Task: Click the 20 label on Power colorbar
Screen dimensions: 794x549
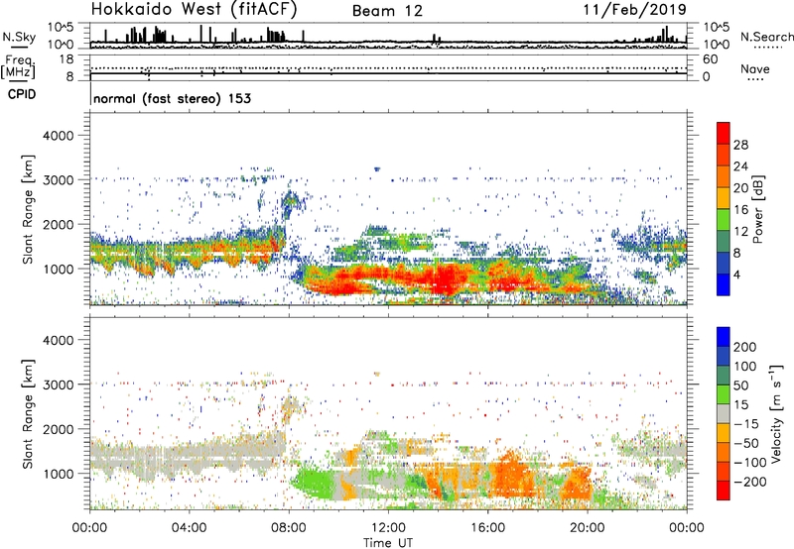Action: pyautogui.click(x=740, y=188)
